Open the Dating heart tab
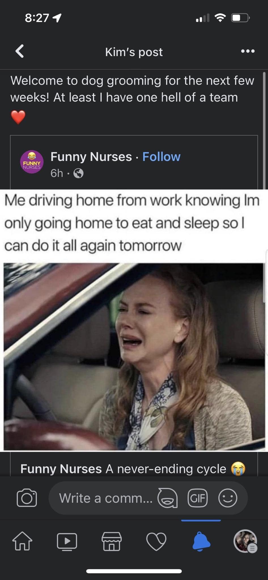 (156, 541)
